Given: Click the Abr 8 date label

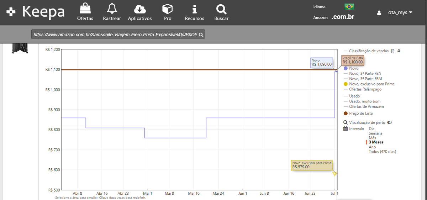Looking at the screenshot, I should [x=77, y=194].
